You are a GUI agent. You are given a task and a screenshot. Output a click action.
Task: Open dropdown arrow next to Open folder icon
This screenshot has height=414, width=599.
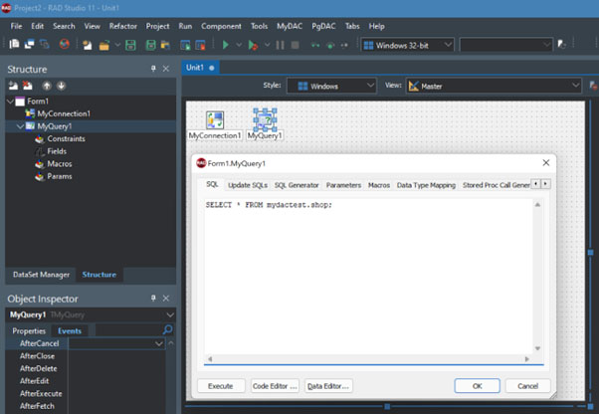117,45
